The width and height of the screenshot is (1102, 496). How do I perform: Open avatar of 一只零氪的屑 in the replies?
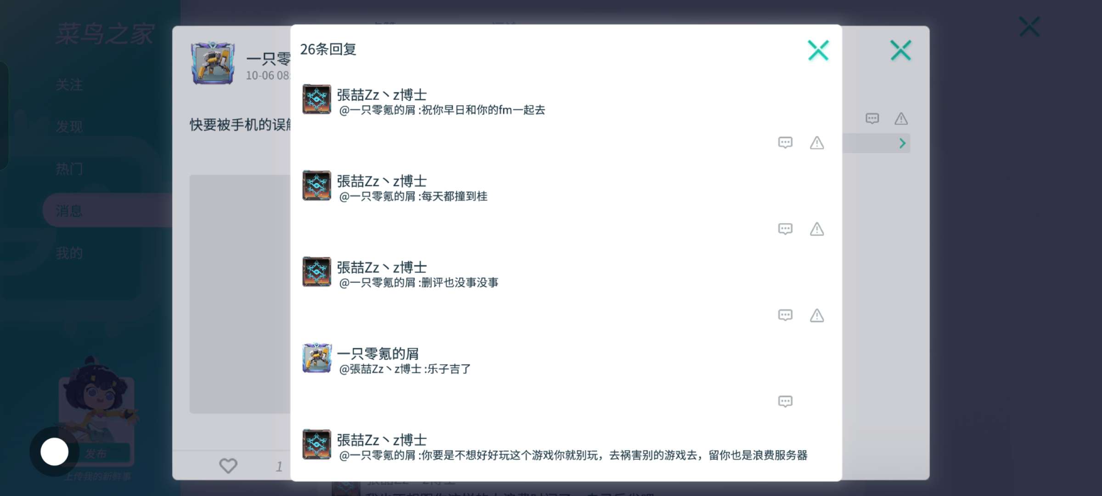(317, 358)
